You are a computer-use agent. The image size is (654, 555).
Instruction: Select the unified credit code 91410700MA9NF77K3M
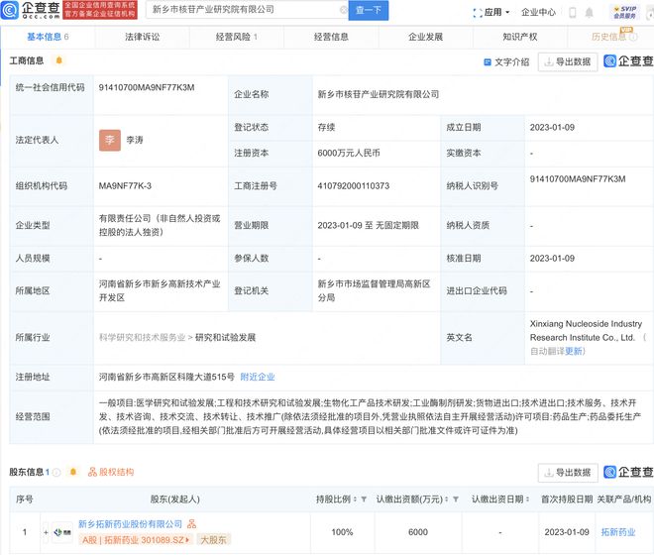[x=147, y=87]
